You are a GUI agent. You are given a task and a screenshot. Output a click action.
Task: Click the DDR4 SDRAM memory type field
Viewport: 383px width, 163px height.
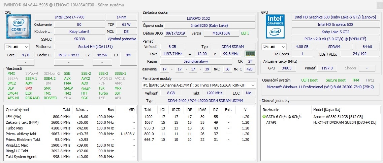(x=233, y=47)
